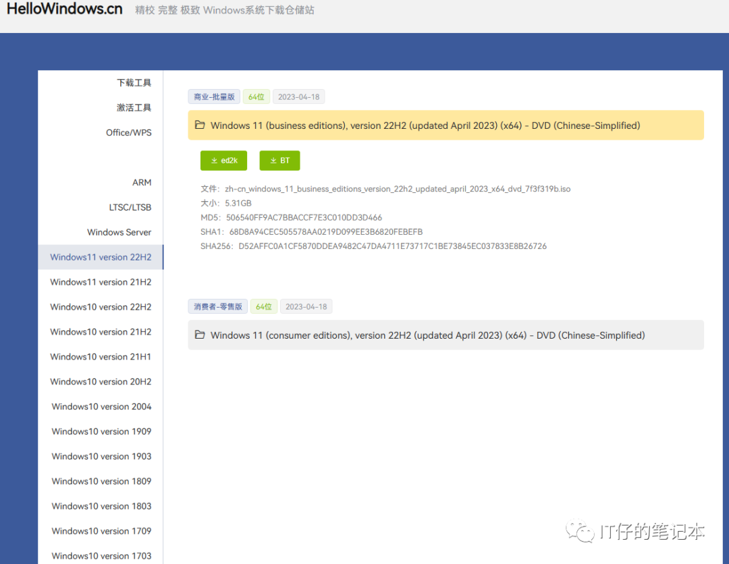Click the SHA1 hash value 68D8A94CEC...
The image size is (729, 564).
326,232
